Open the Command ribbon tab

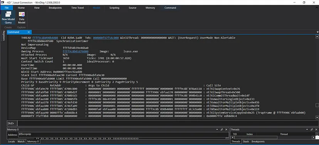point(170,8)
